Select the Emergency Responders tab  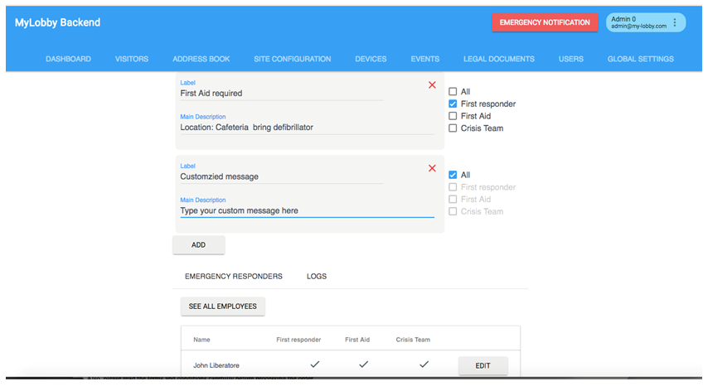[233, 277]
